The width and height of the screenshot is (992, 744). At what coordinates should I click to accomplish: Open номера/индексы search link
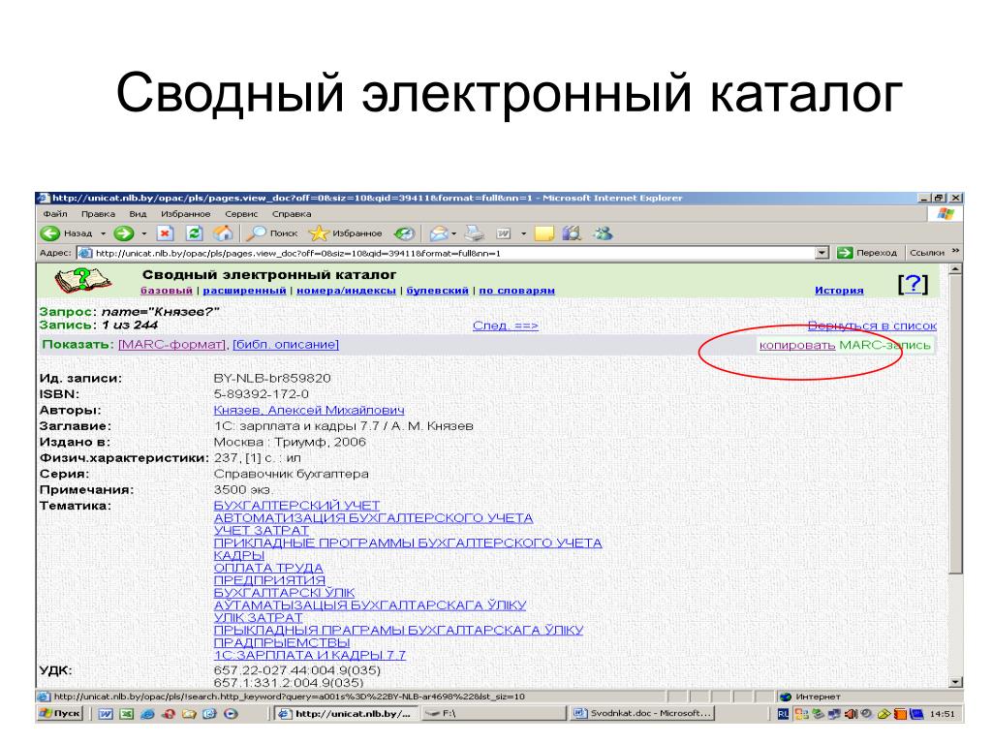click(346, 291)
